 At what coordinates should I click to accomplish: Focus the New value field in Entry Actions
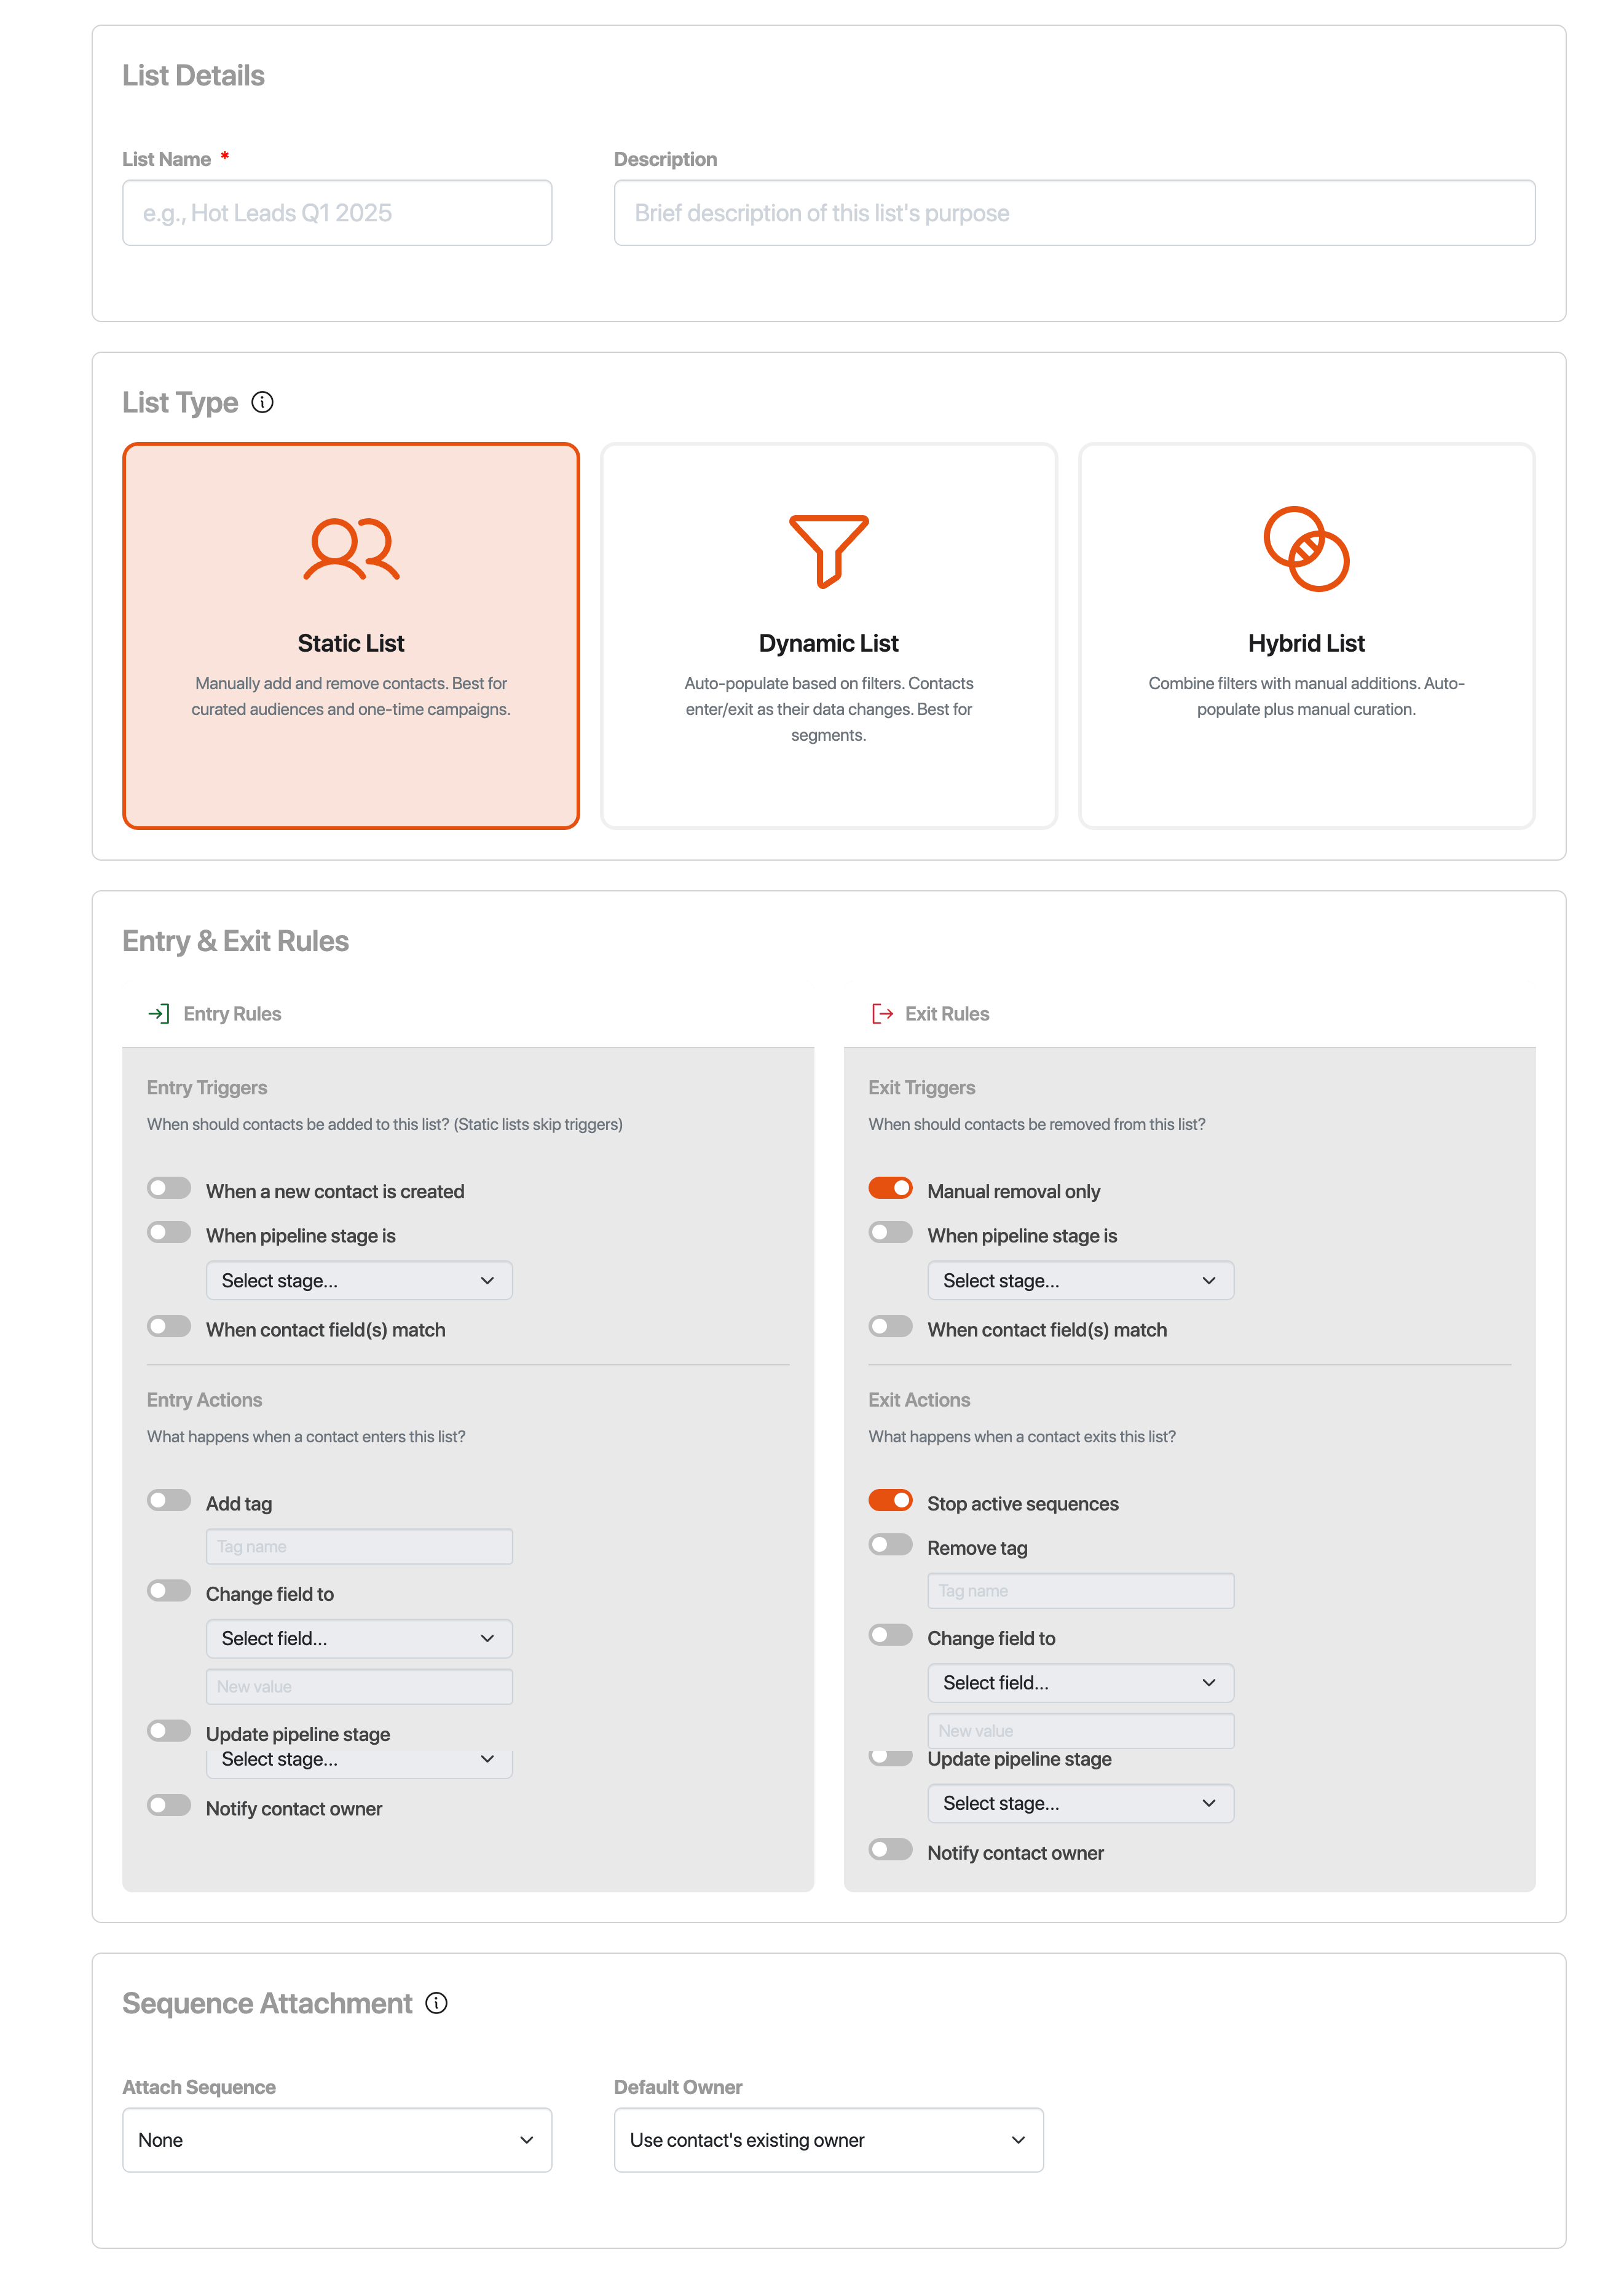pos(359,1686)
